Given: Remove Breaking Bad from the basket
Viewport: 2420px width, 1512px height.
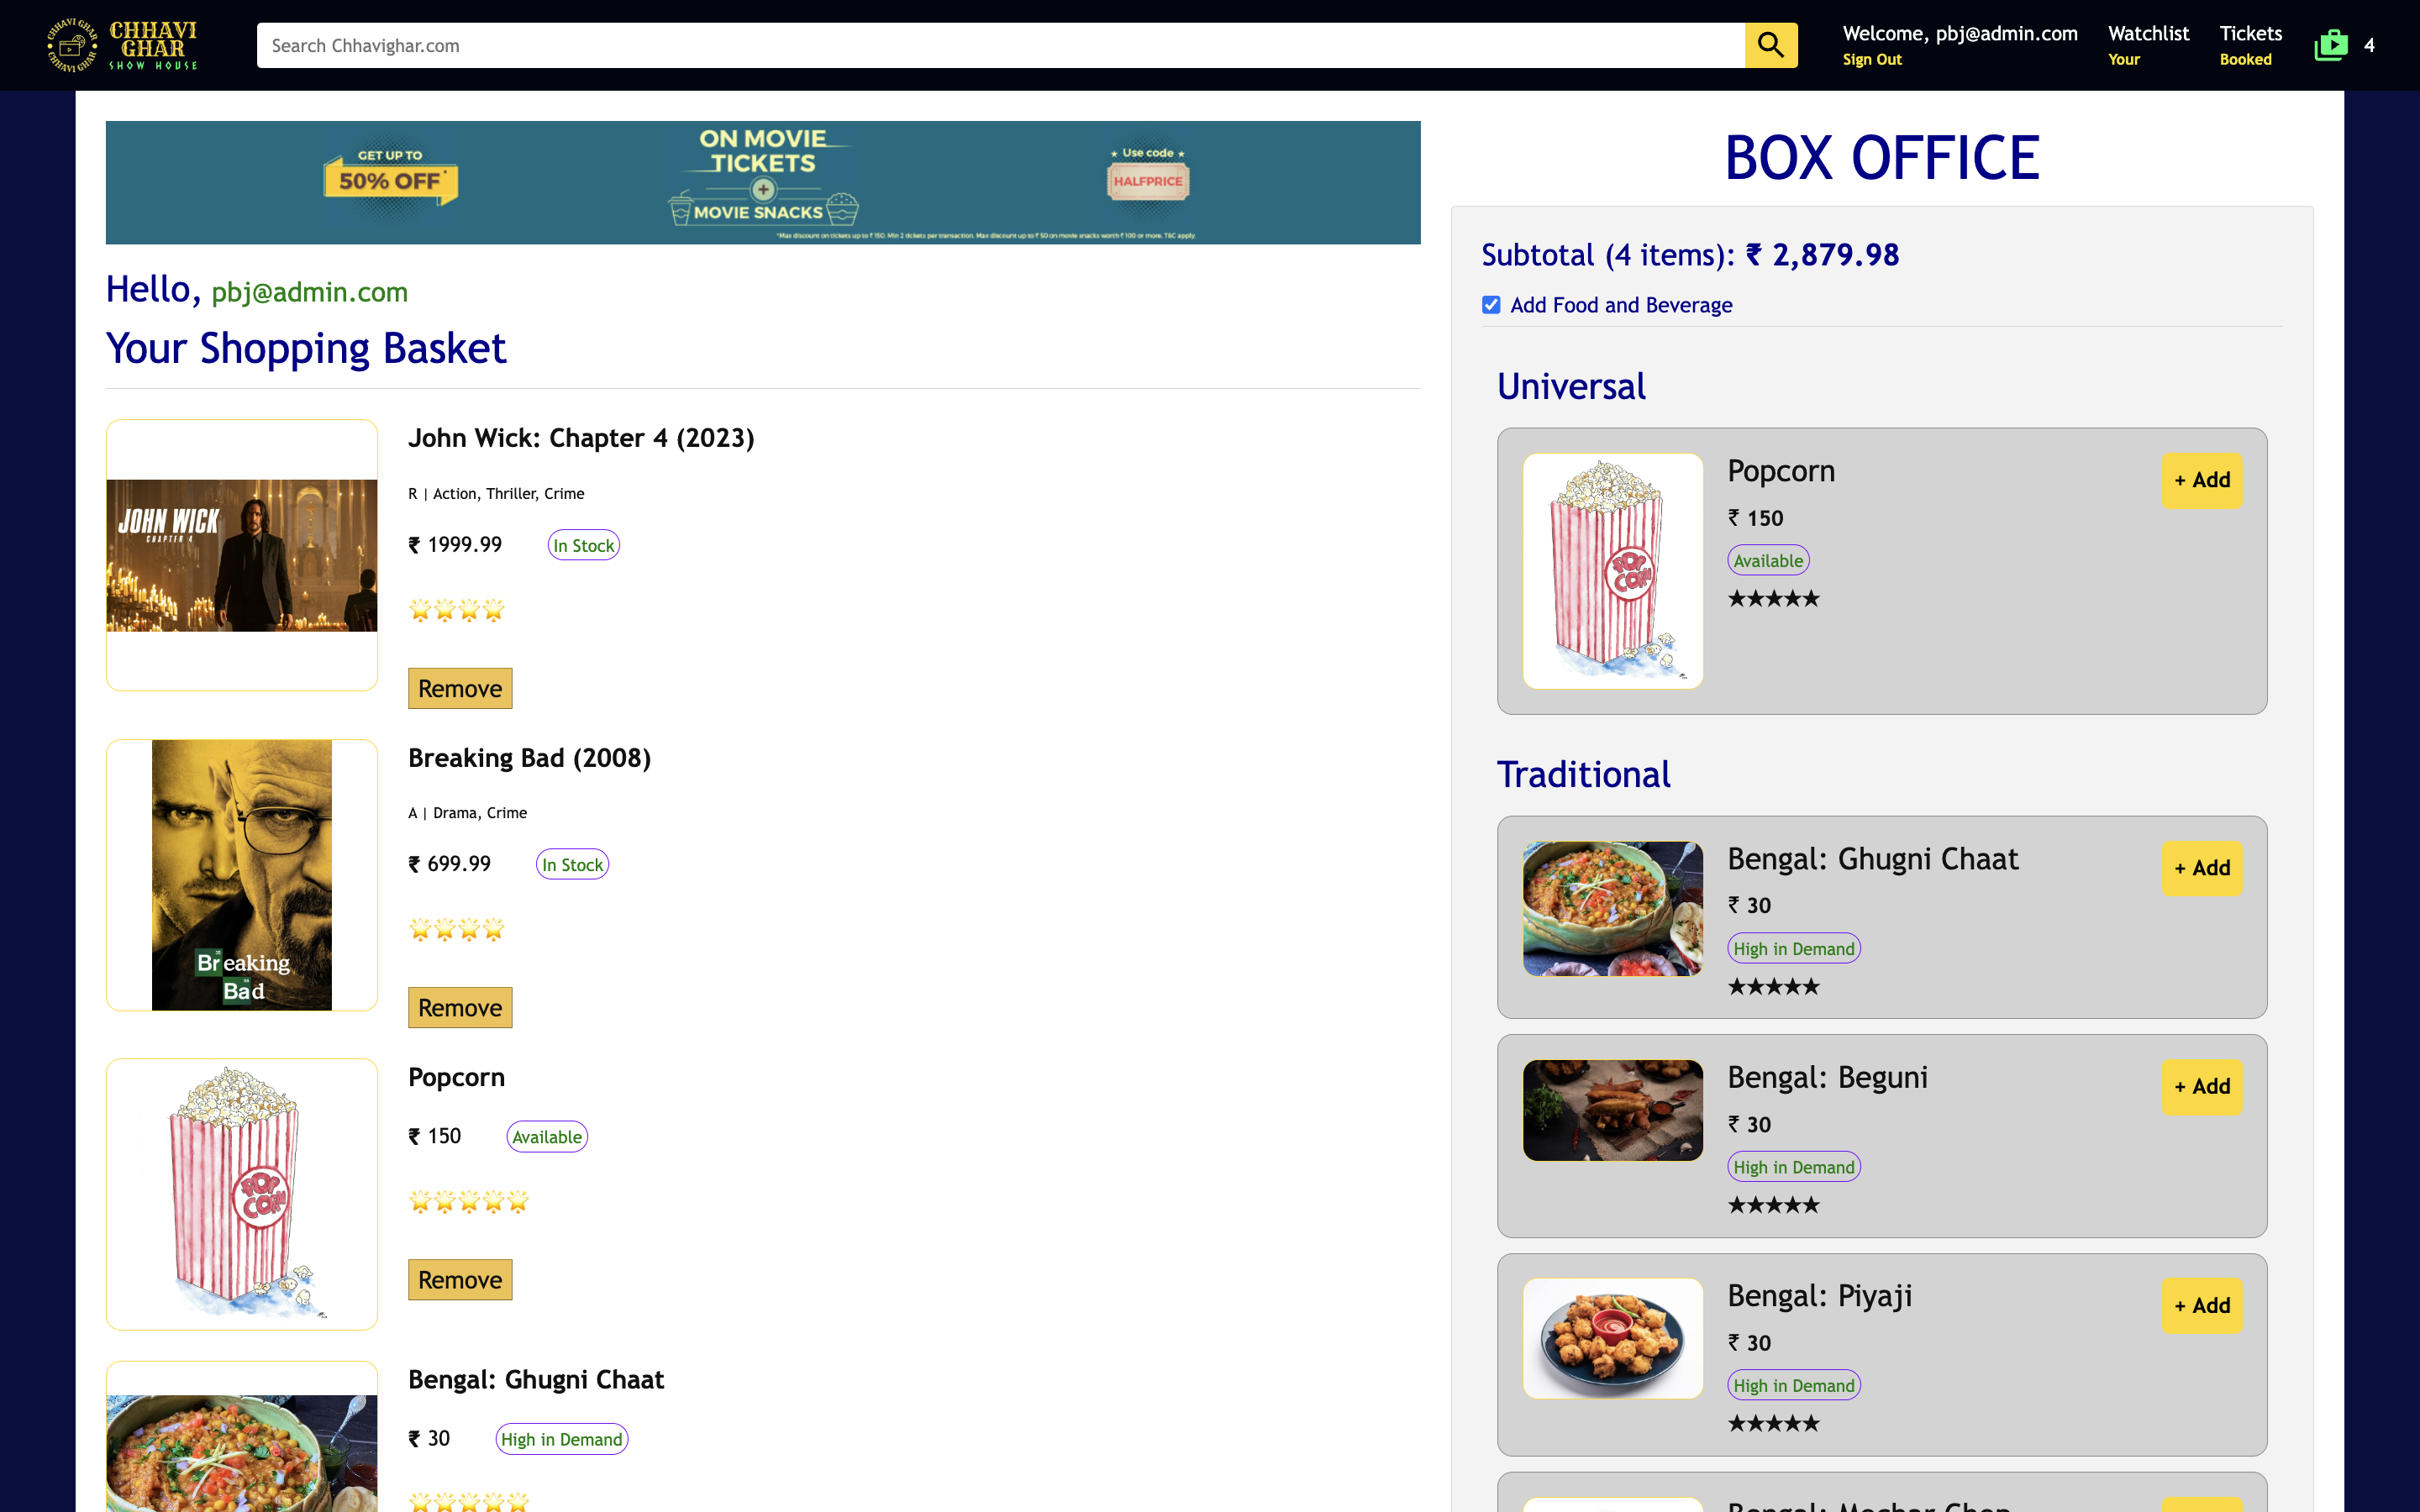Looking at the screenshot, I should click(x=460, y=1007).
